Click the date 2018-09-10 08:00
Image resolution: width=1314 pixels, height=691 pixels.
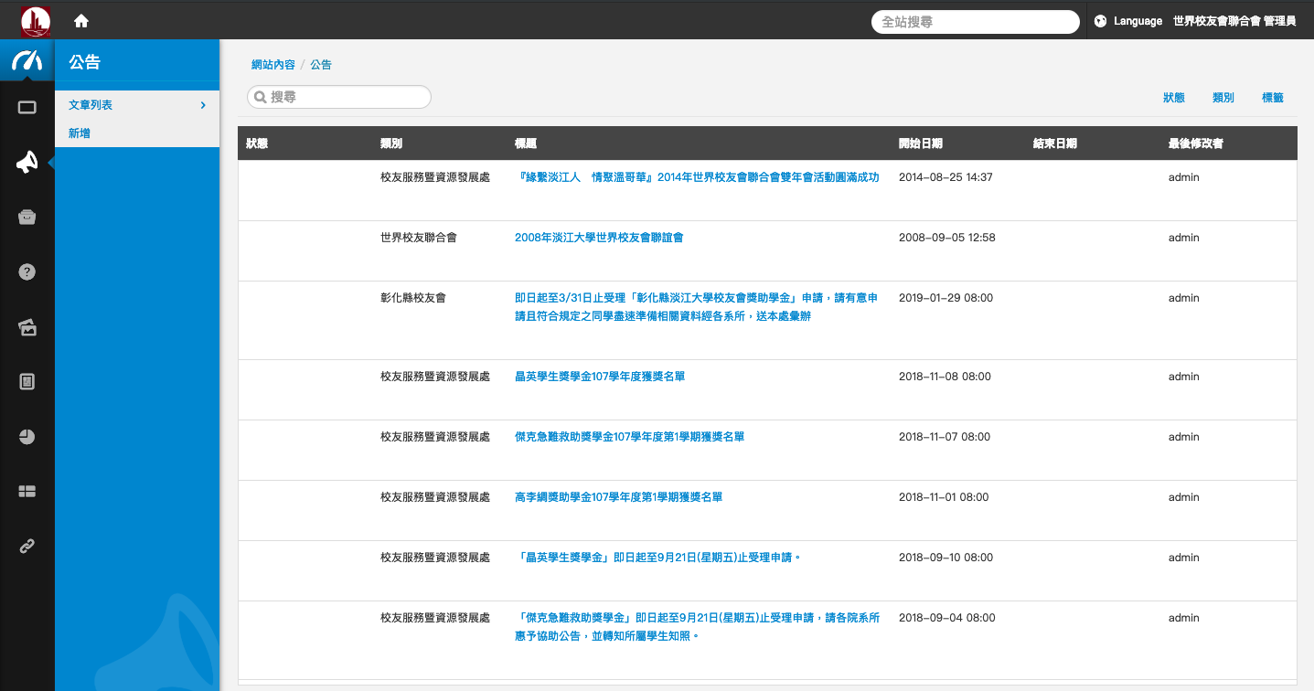click(x=945, y=558)
